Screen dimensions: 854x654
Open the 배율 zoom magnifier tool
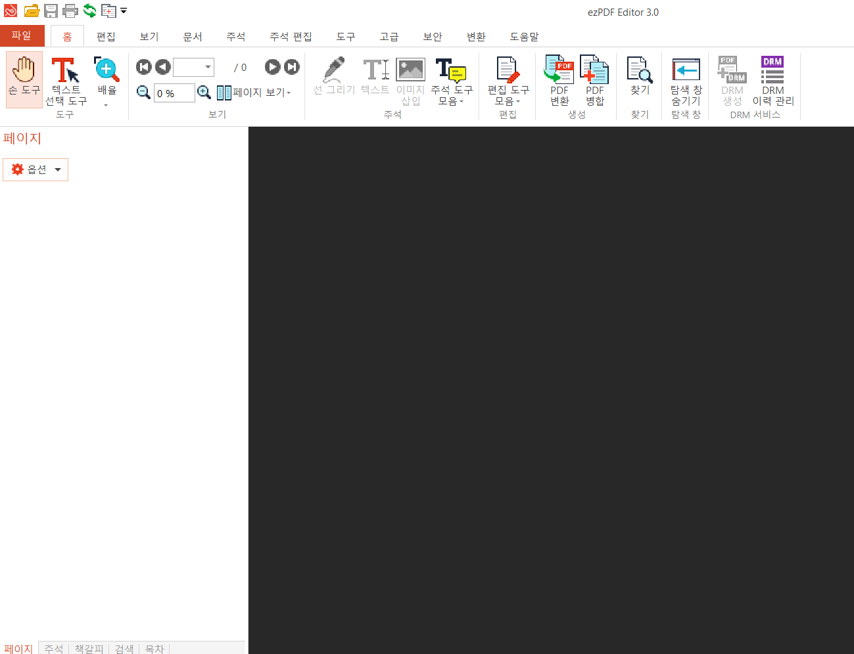pyautogui.click(x=107, y=81)
